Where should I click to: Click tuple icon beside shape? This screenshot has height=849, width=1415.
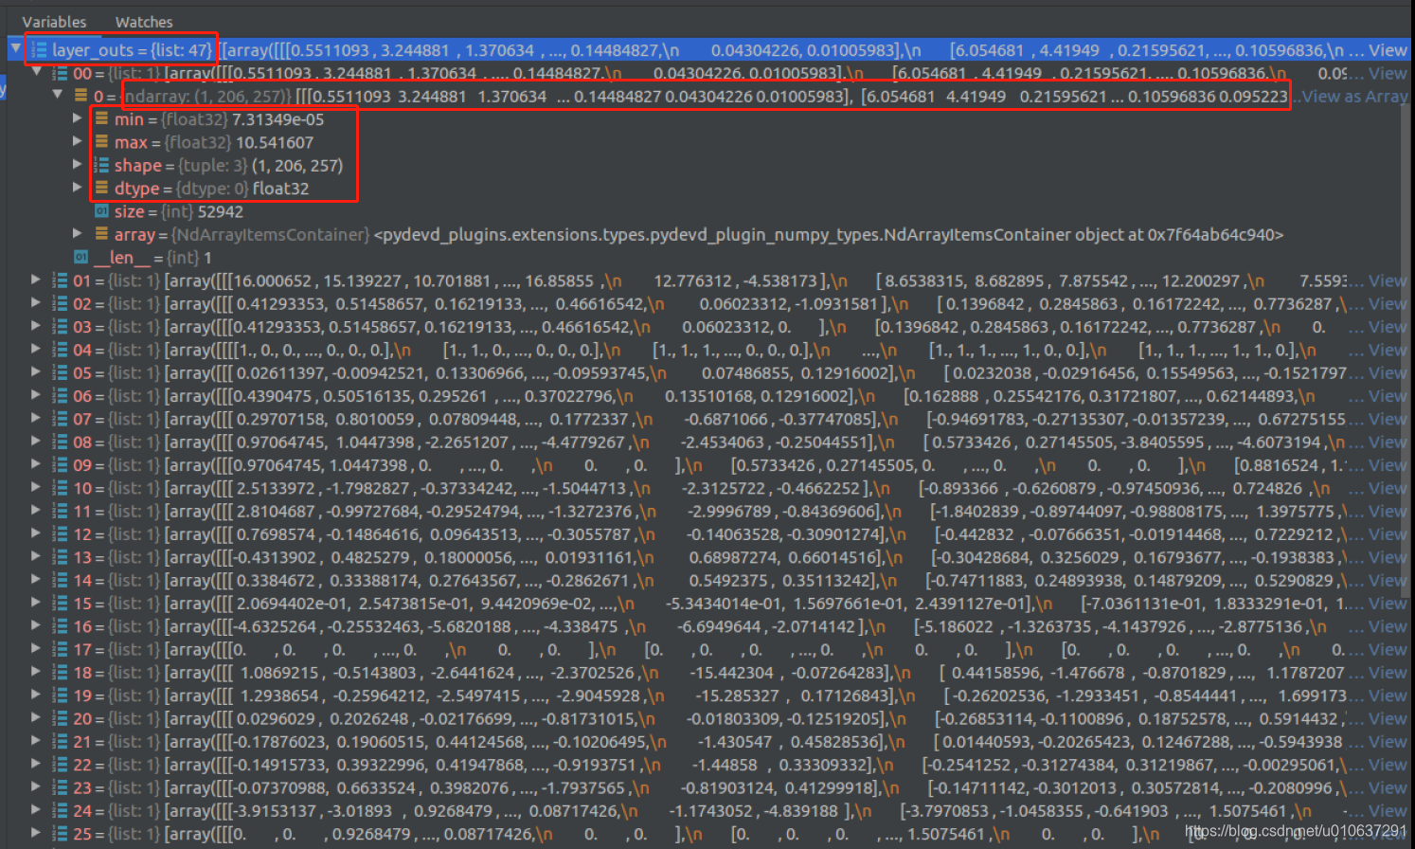[x=101, y=165]
